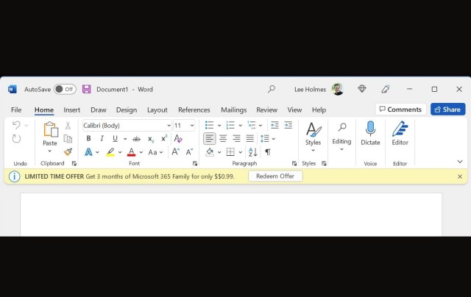The height and width of the screenshot is (297, 471).
Task: Open the Design tab
Action: (127, 110)
